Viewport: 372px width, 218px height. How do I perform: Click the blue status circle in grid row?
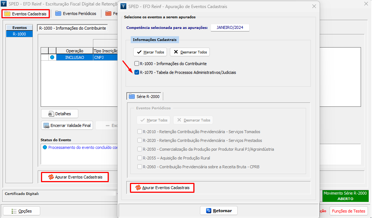pyautogui.click(x=52, y=57)
